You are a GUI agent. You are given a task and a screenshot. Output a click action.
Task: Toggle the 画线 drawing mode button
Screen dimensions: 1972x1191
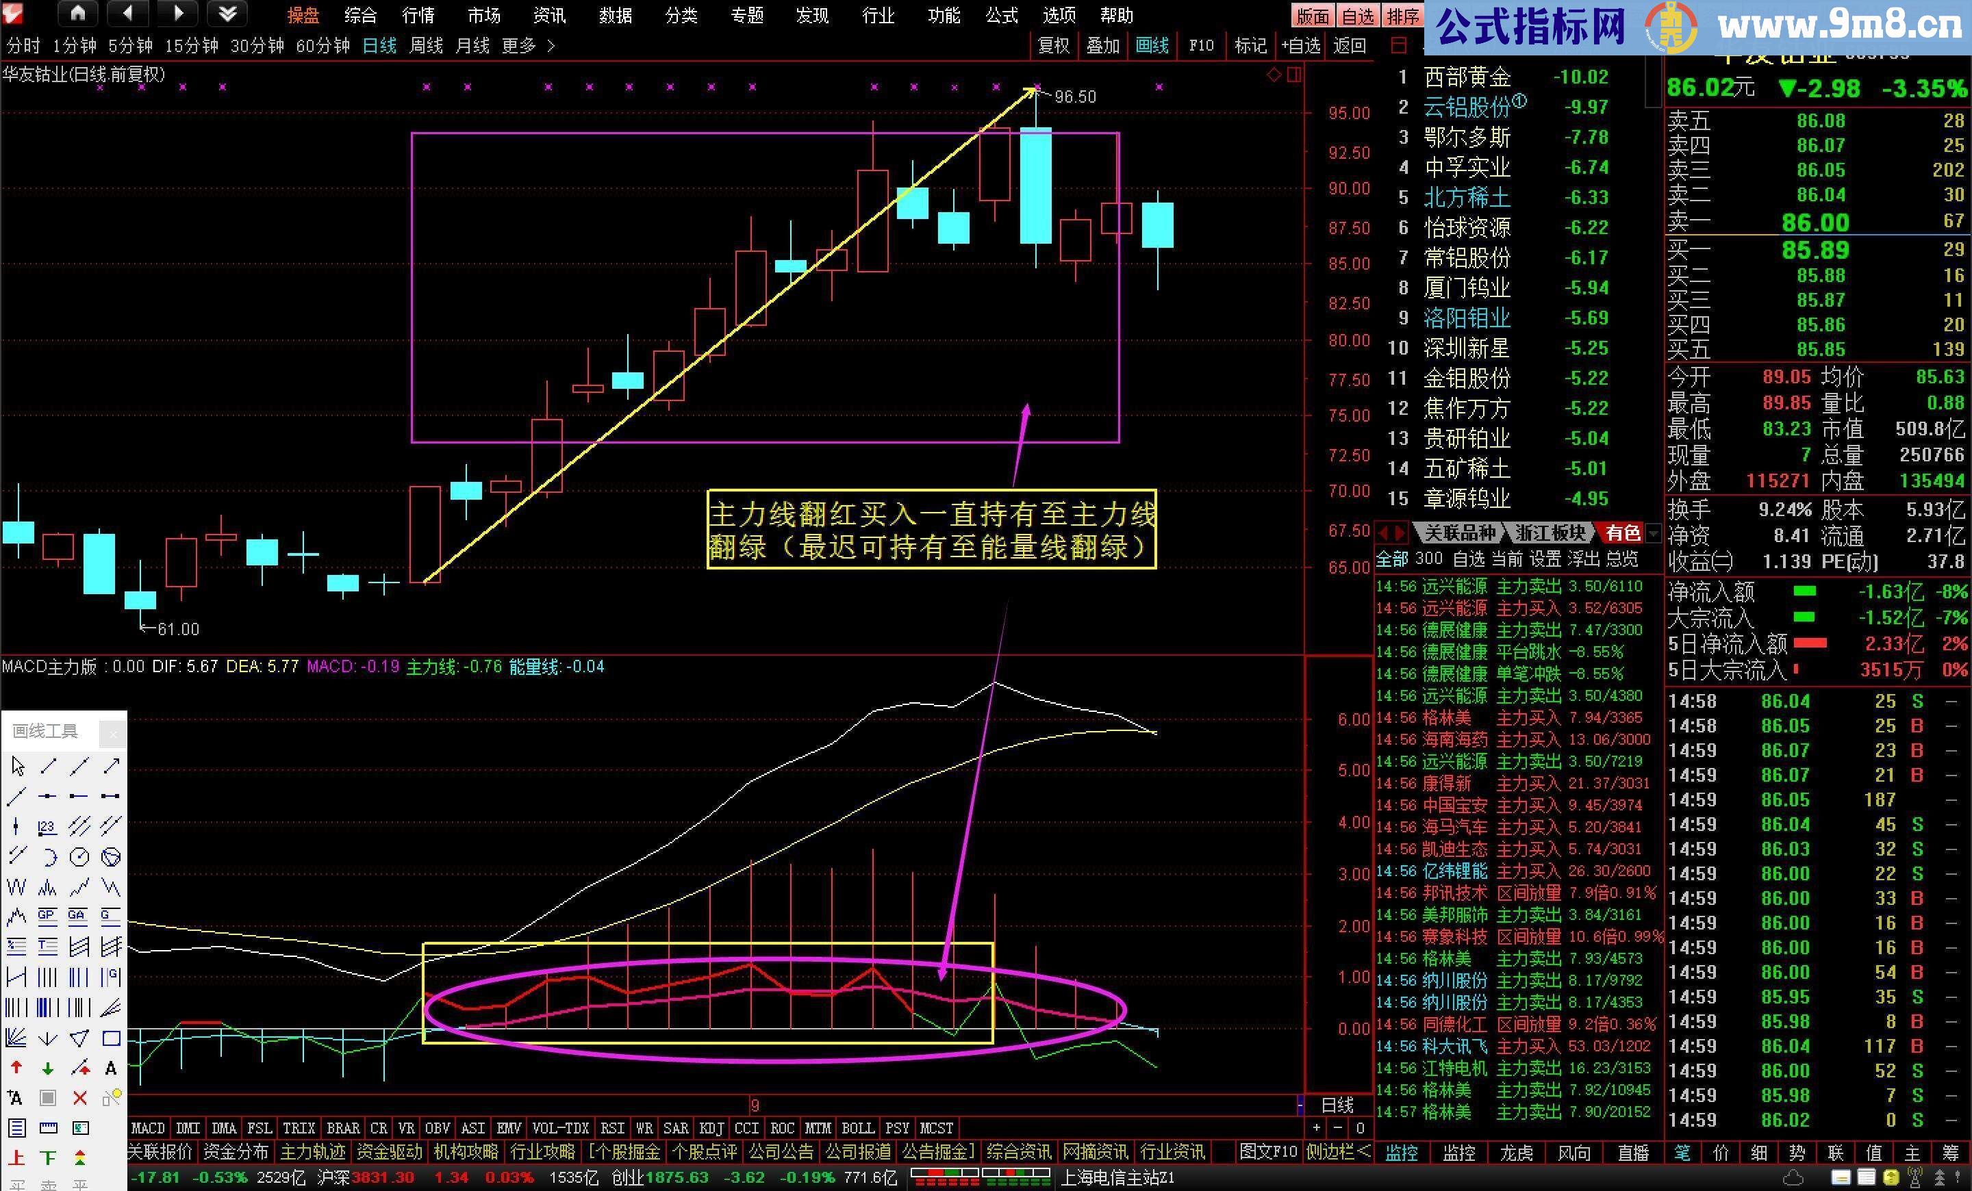tap(1152, 46)
